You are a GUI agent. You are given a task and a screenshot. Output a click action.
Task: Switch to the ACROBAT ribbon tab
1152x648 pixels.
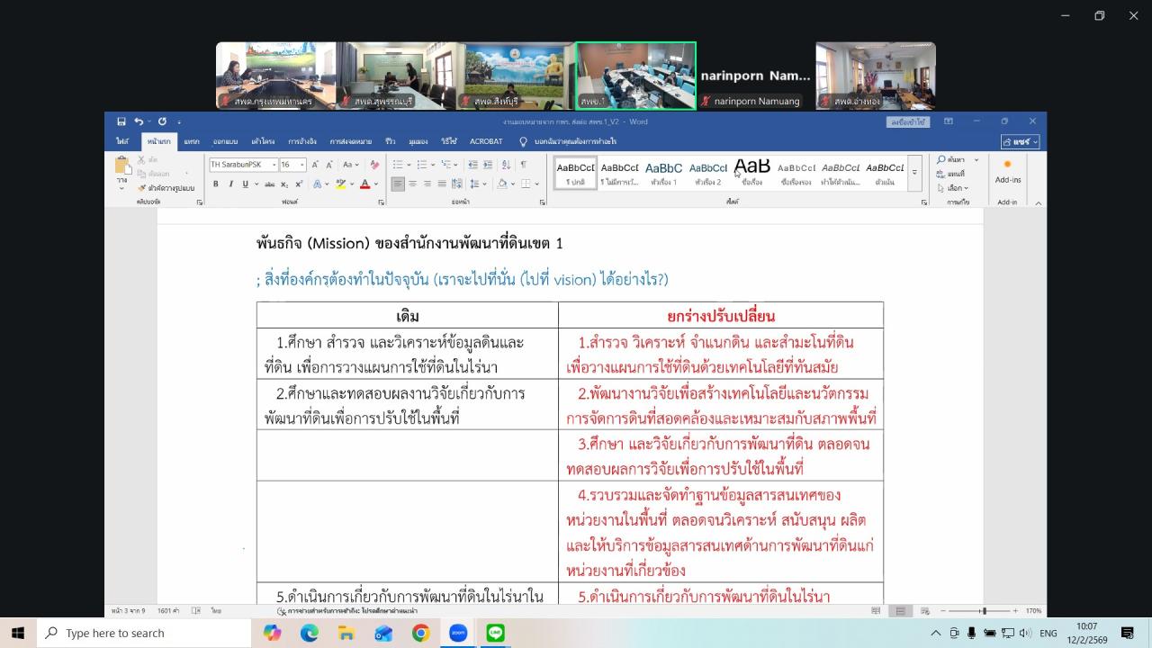coord(486,141)
